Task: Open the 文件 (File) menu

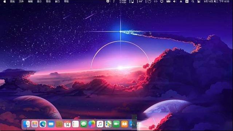Action: [x=21, y=1]
